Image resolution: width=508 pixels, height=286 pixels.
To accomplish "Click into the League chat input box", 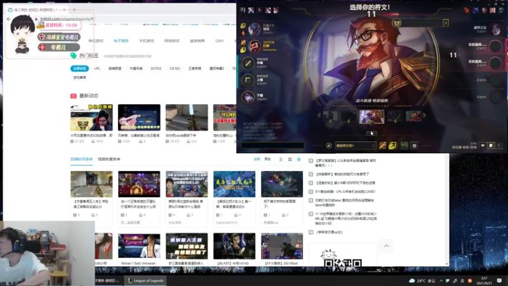I will (272, 146).
